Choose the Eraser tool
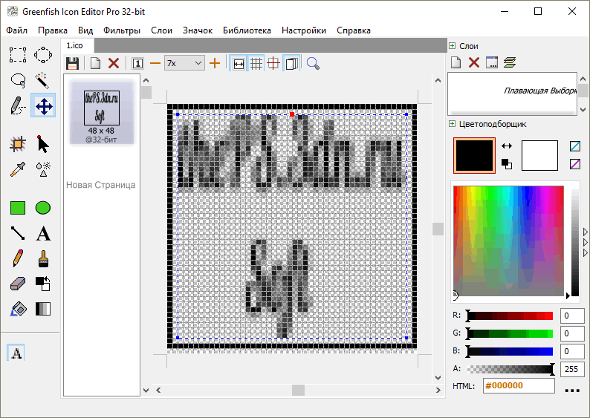 (x=18, y=284)
